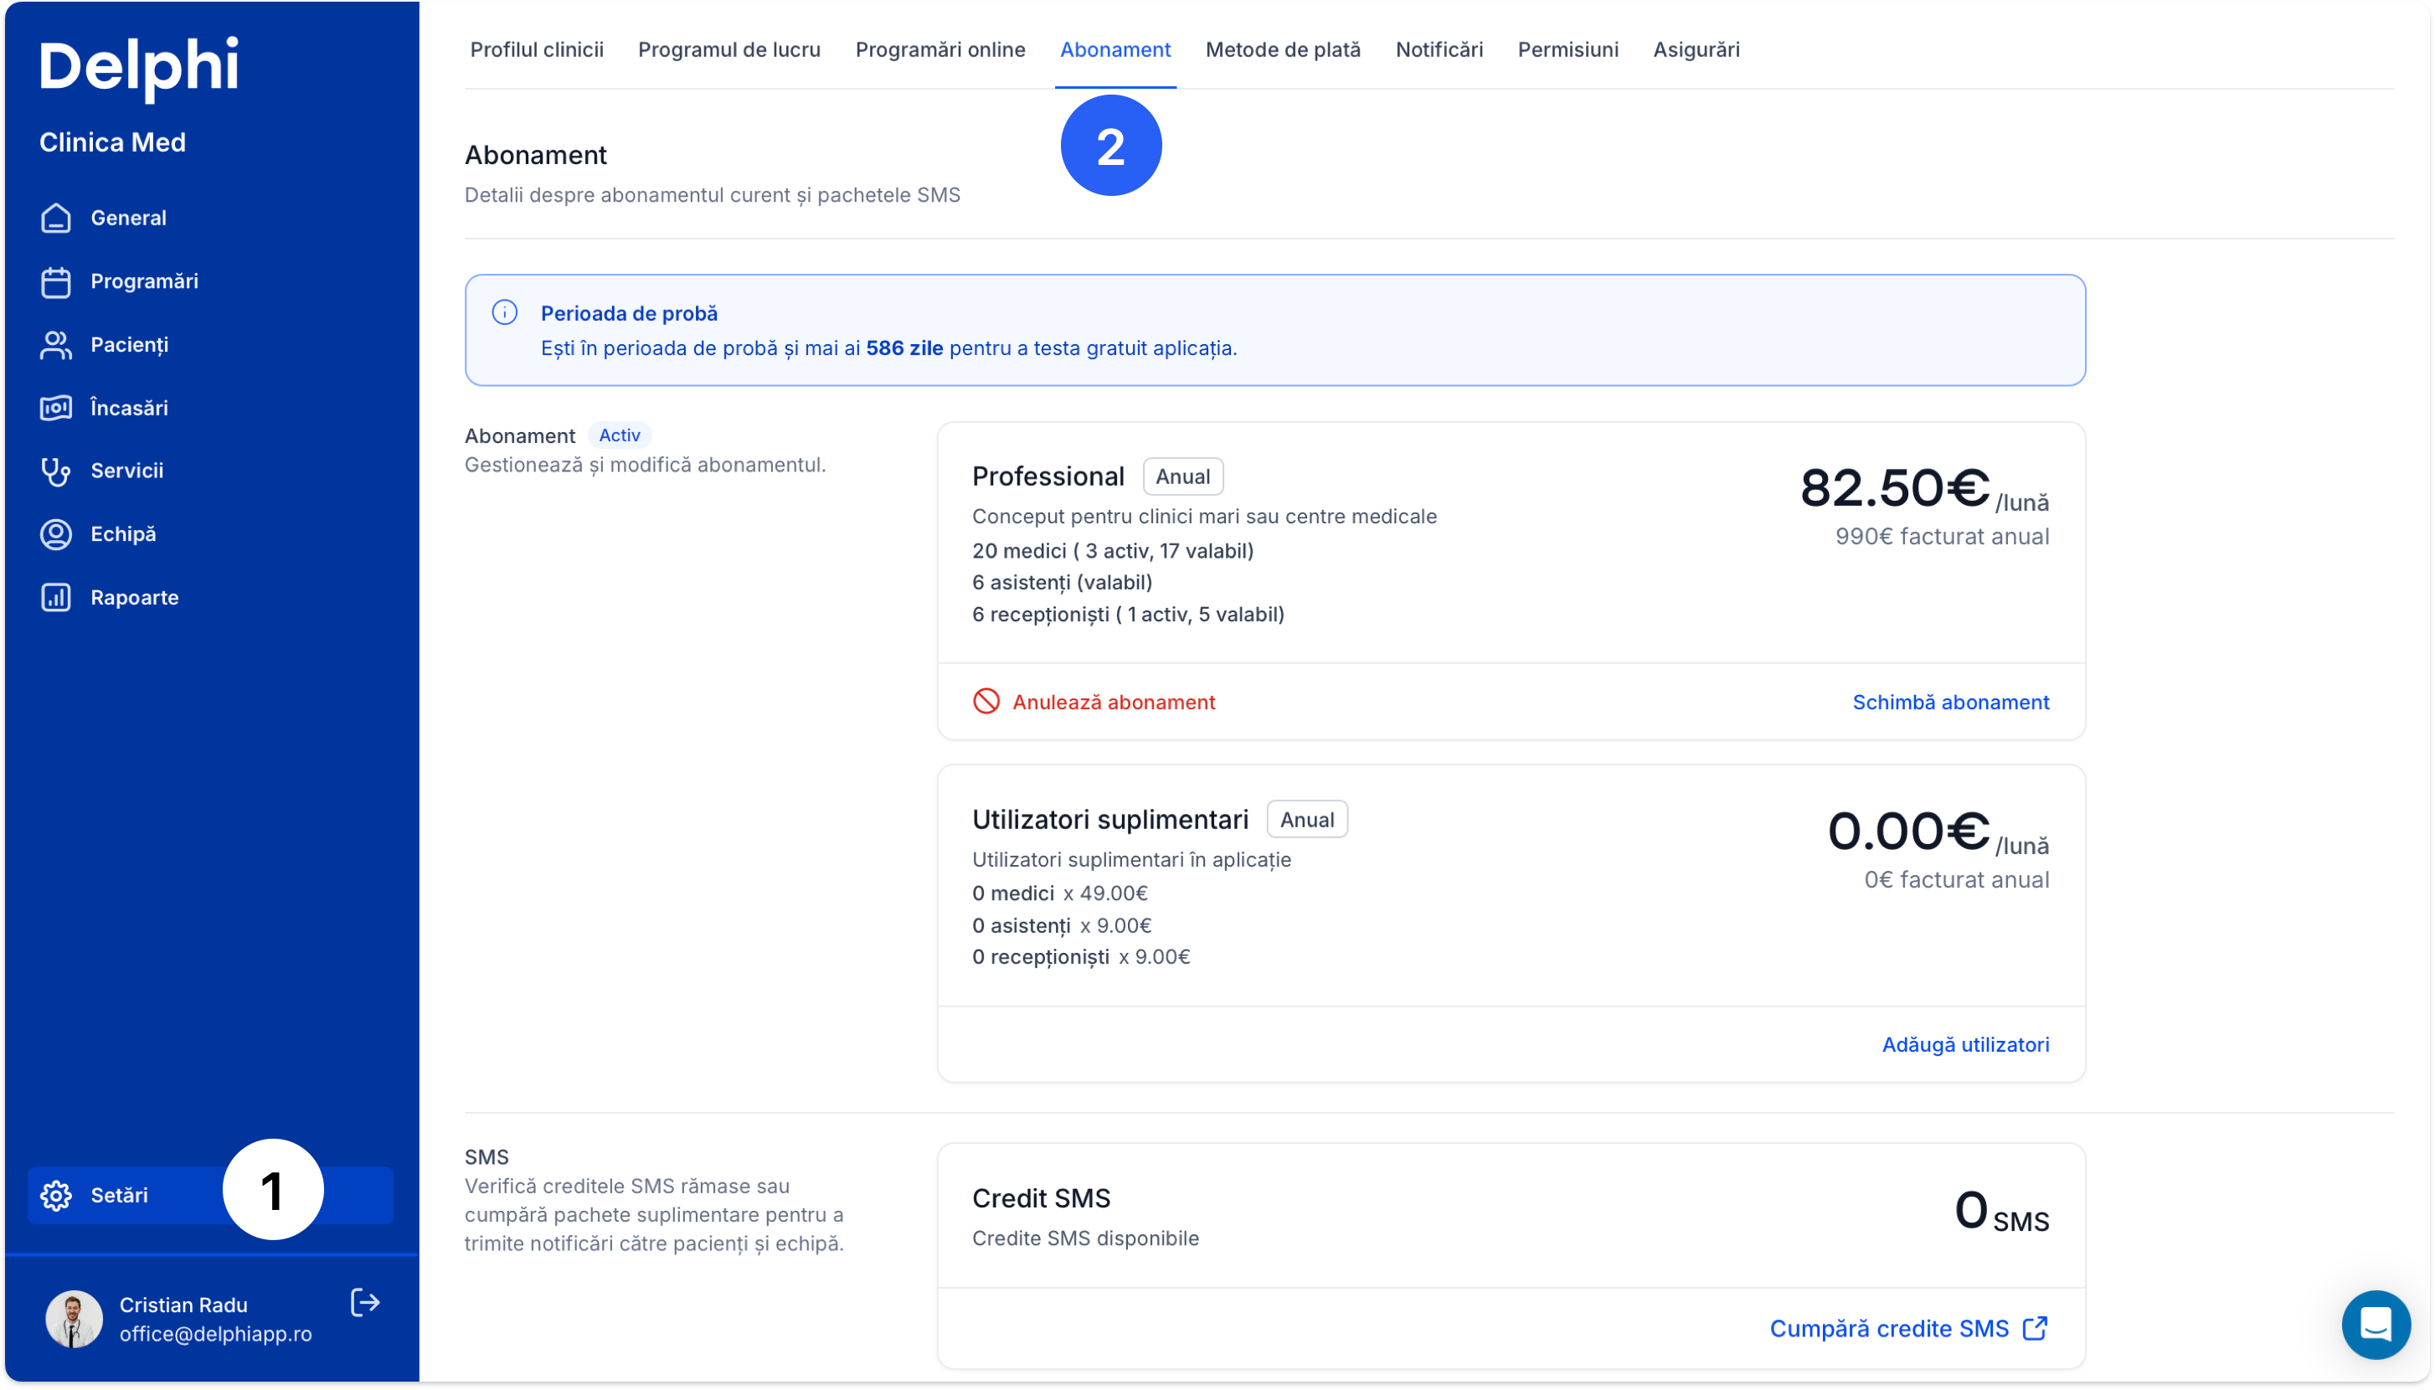Screen dimensions: 2435x1390
Task: Click the Echipă user circle icon
Action: coord(56,533)
